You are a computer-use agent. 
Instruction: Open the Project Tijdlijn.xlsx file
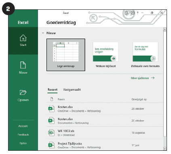pyautogui.click(x=105, y=145)
